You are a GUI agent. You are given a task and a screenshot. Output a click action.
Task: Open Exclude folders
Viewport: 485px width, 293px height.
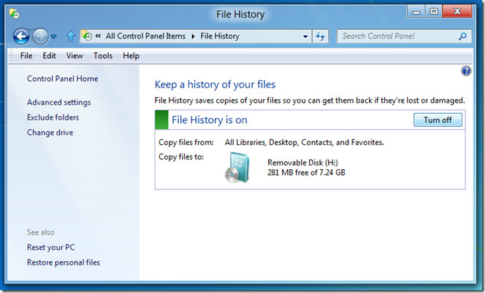(53, 117)
